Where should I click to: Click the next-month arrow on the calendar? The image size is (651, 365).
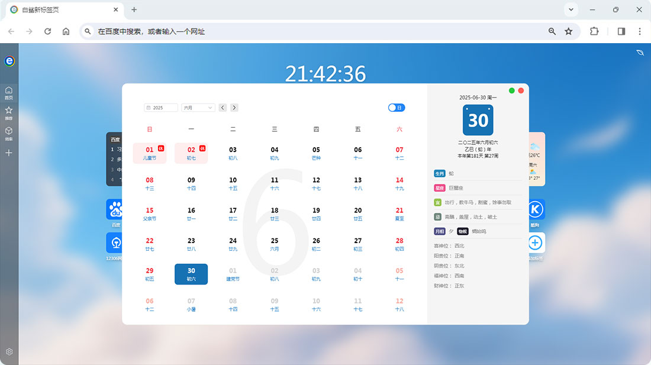234,107
